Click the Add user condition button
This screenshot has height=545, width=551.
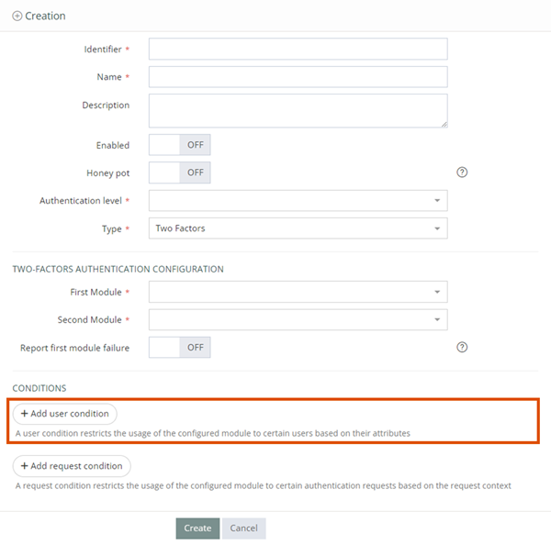click(x=64, y=414)
